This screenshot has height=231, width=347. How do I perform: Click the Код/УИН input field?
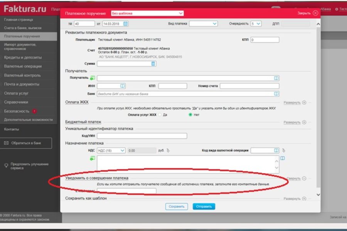point(142,136)
